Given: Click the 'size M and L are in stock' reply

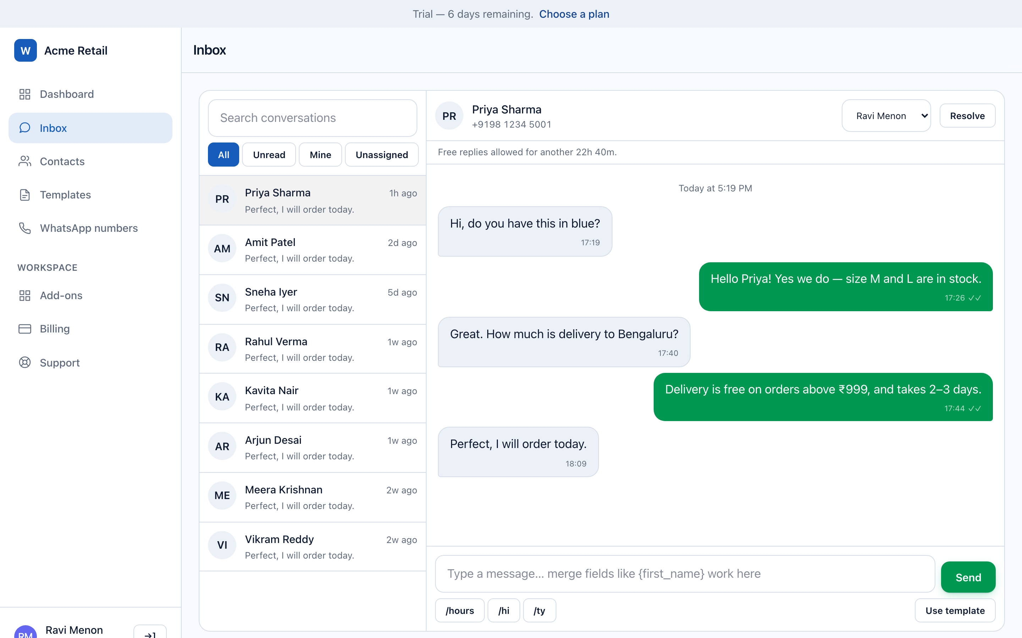Looking at the screenshot, I should tap(846, 287).
